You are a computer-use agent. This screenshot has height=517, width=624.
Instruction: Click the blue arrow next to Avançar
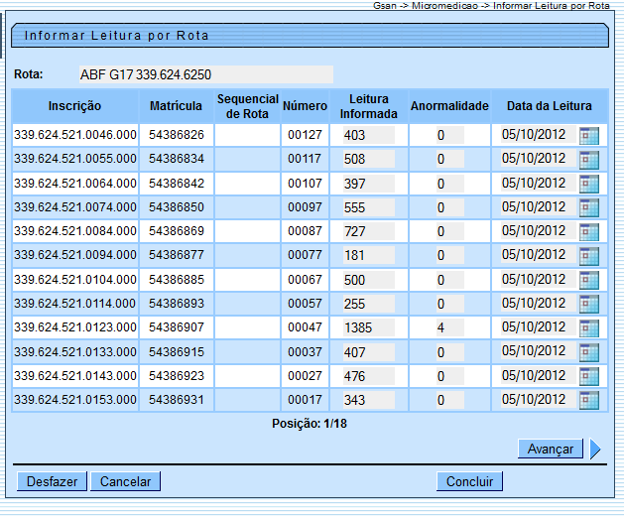click(x=595, y=449)
